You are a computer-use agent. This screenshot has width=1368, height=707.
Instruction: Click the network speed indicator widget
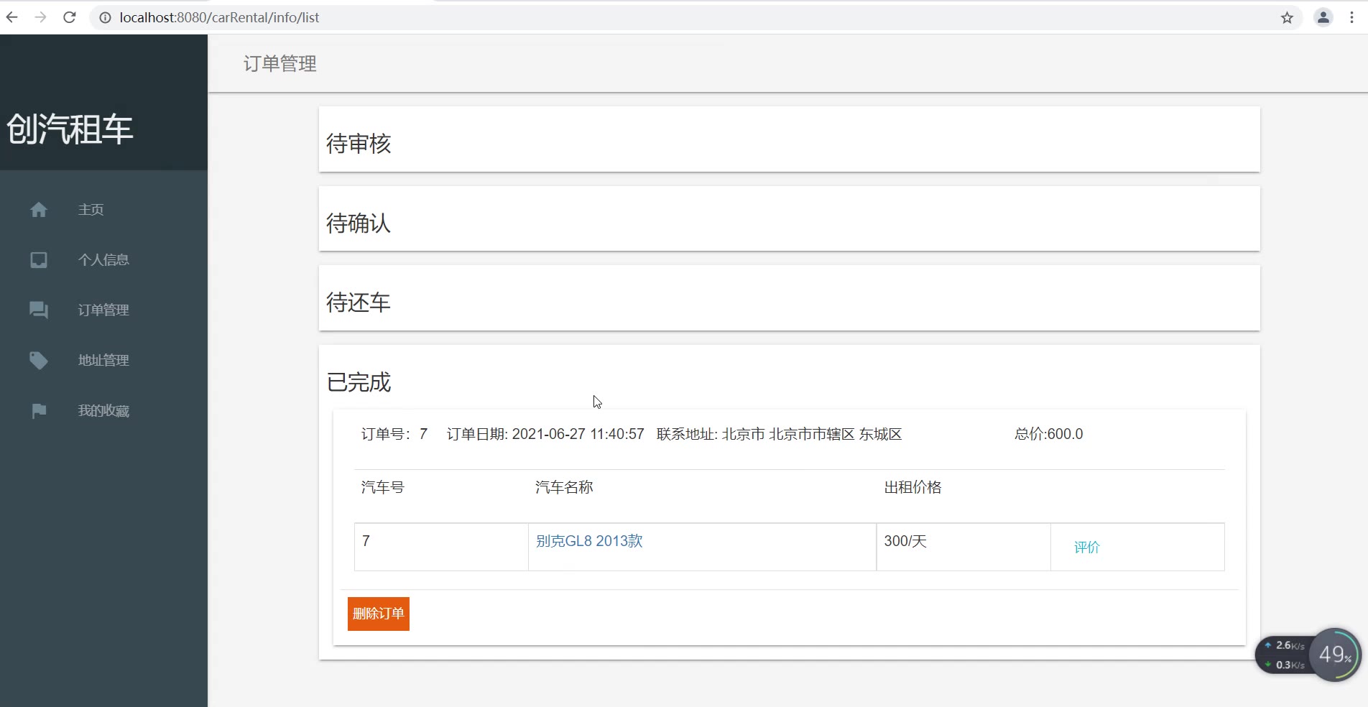[1285, 655]
